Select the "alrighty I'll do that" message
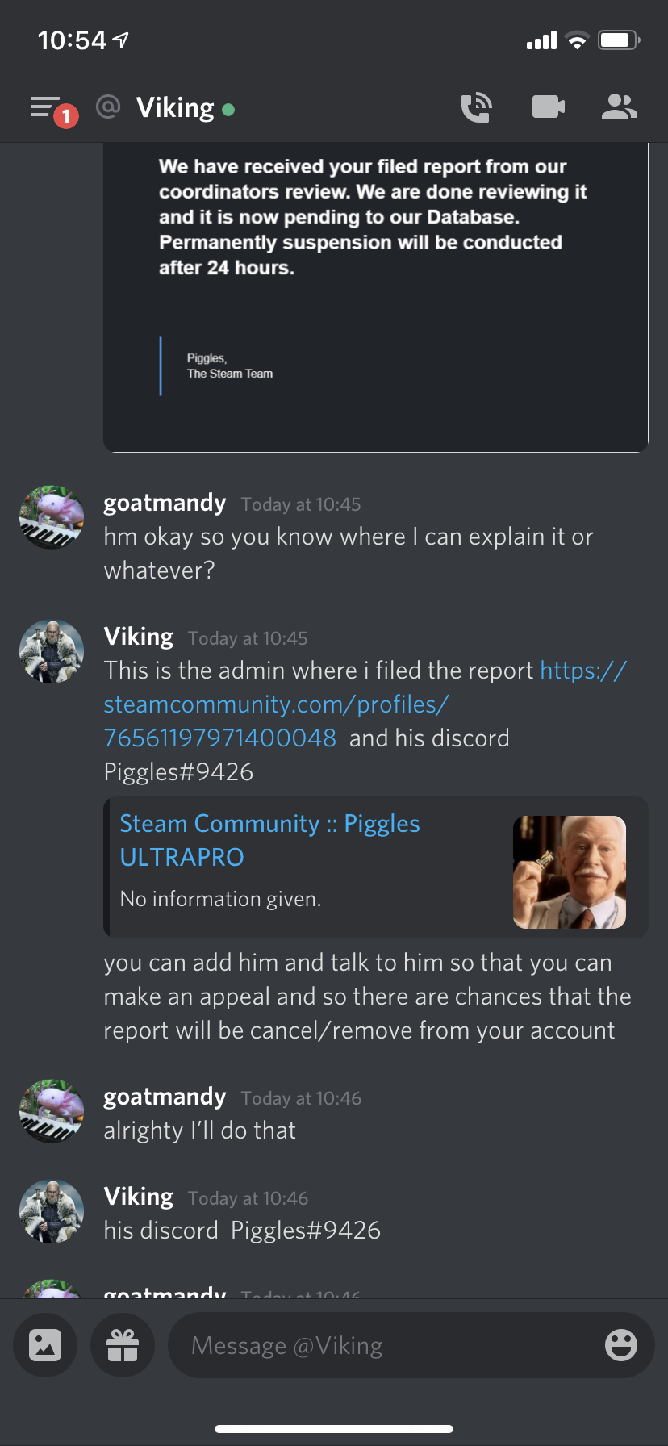The image size is (668, 1446). click(x=200, y=1130)
